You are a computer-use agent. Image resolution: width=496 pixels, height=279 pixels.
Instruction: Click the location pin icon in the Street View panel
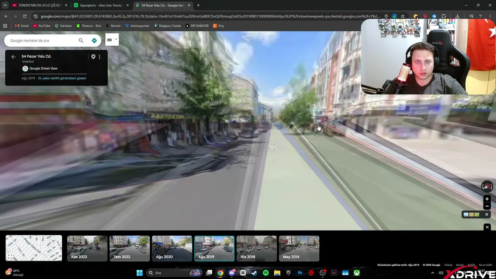[93, 57]
